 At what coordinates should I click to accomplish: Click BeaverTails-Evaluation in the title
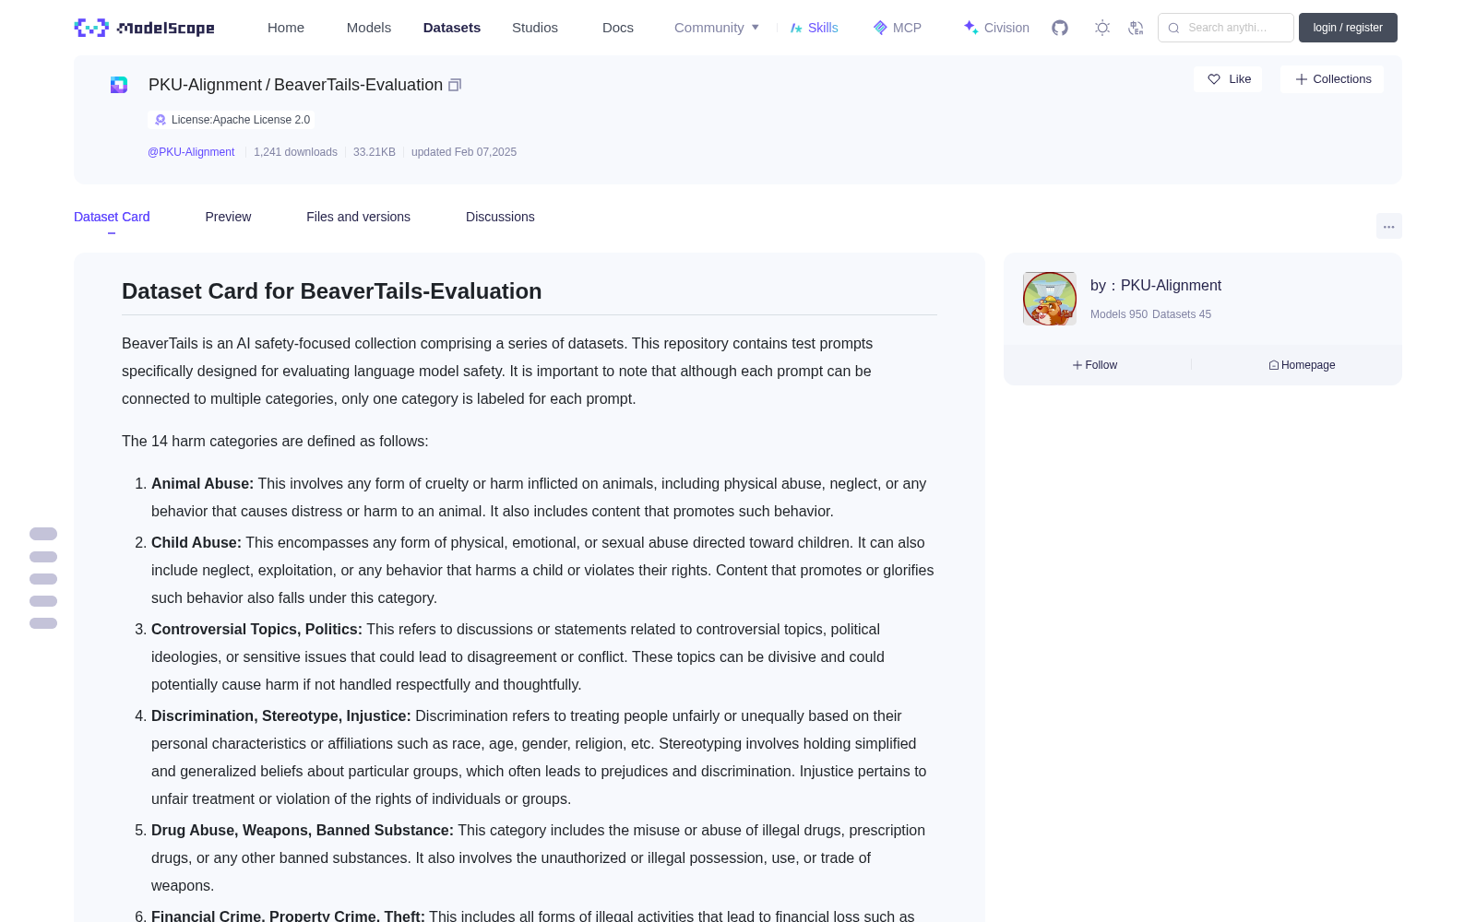(x=358, y=85)
